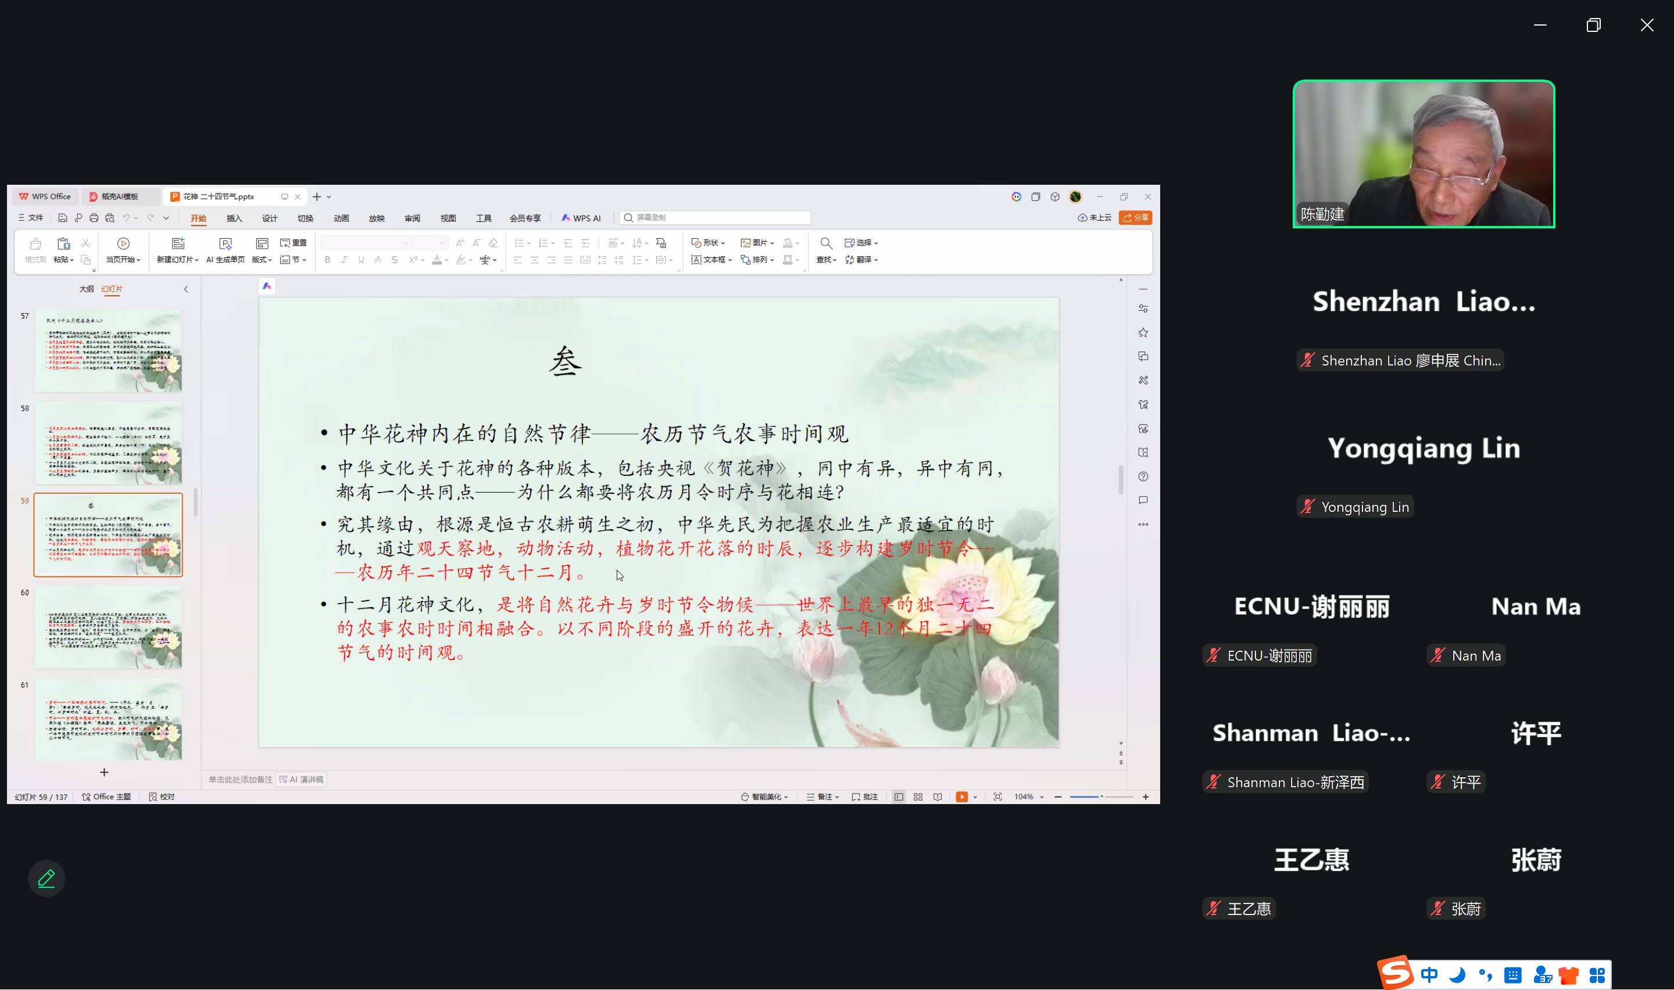1674x990 pixels.
Task: Click the print icon in quick access toolbar
Action: coord(94,217)
